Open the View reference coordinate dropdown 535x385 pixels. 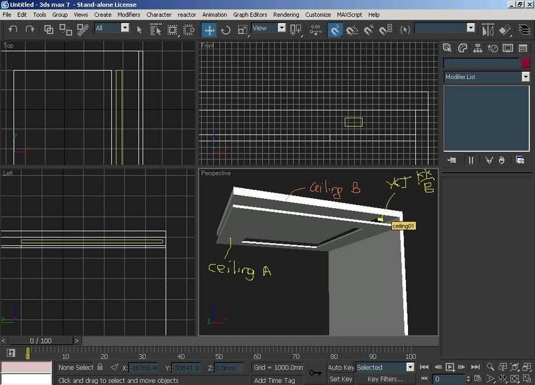coord(282,28)
